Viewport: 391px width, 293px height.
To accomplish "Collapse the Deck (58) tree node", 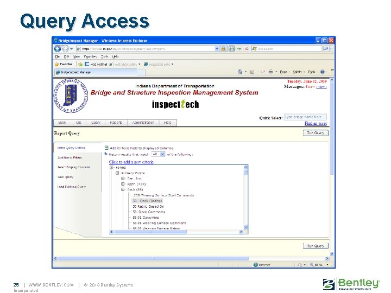I will click(x=123, y=189).
